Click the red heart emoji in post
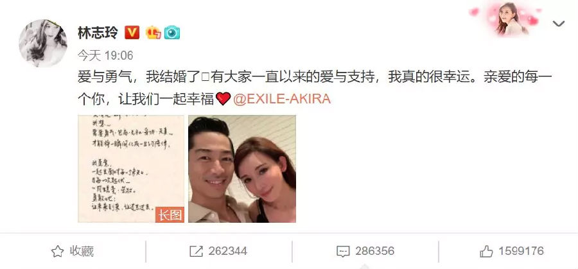This screenshot has height=269, width=578. (223, 99)
